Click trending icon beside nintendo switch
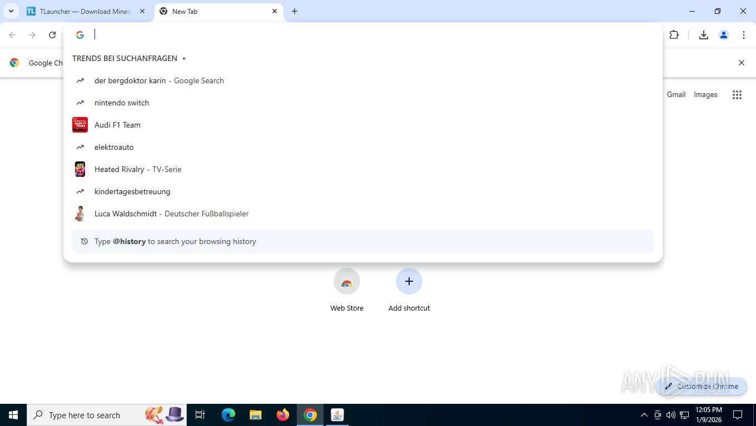This screenshot has width=756, height=426. [80, 103]
